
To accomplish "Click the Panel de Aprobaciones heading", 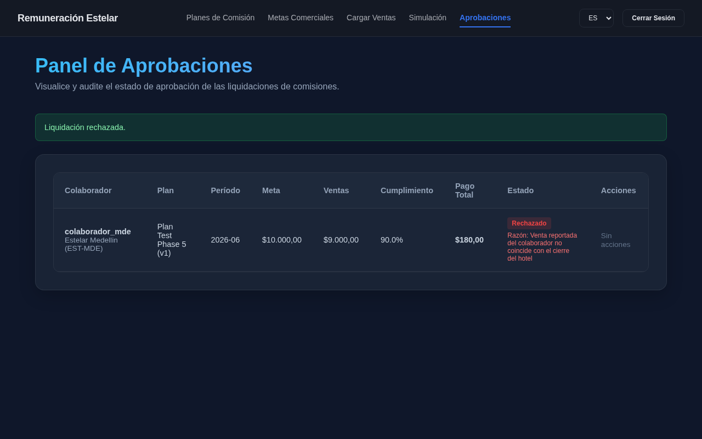I will [x=144, y=66].
